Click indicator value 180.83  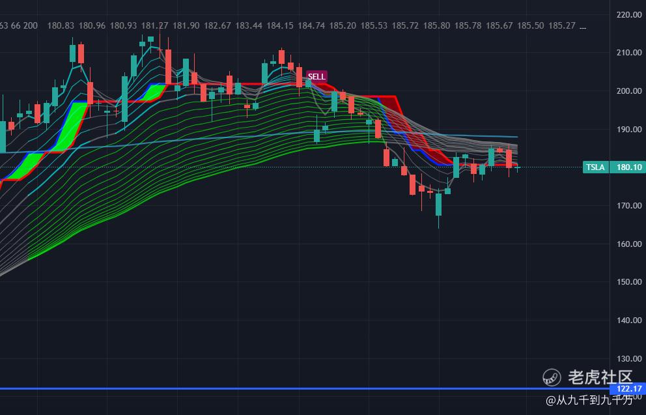[61, 25]
